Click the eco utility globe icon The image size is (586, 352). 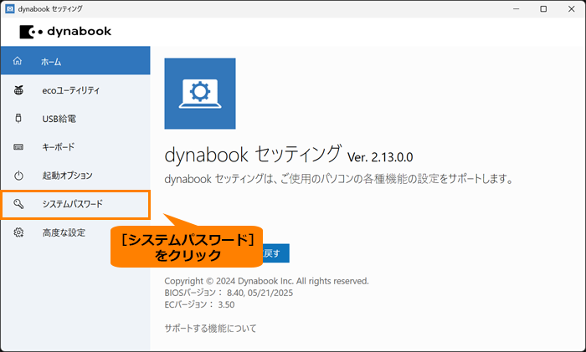pyautogui.click(x=18, y=90)
